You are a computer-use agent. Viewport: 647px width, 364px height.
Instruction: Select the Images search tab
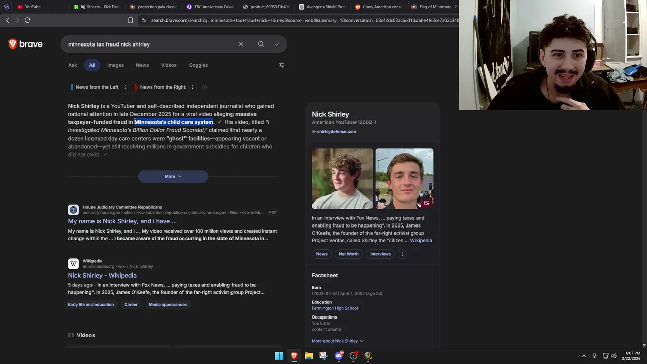115,65
